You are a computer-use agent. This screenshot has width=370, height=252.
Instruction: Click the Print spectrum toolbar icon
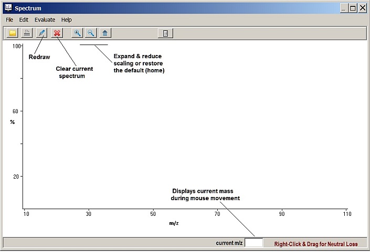pyautogui.click(x=26, y=33)
